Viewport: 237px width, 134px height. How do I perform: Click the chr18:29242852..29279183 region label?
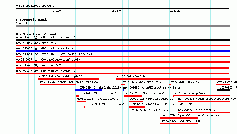(x=35, y=6)
